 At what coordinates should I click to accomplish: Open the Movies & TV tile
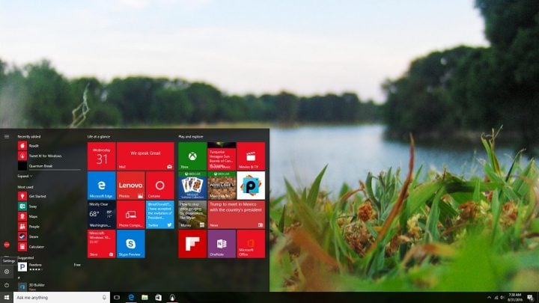(251, 156)
